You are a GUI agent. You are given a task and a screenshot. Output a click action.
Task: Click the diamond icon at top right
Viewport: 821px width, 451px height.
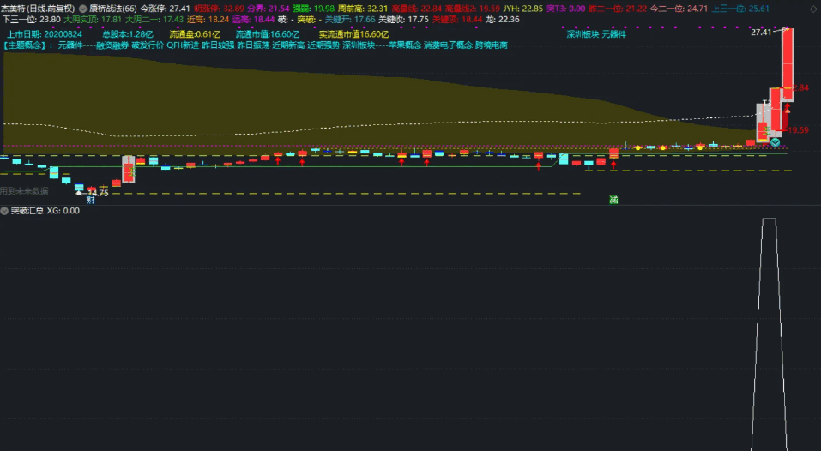(x=813, y=9)
